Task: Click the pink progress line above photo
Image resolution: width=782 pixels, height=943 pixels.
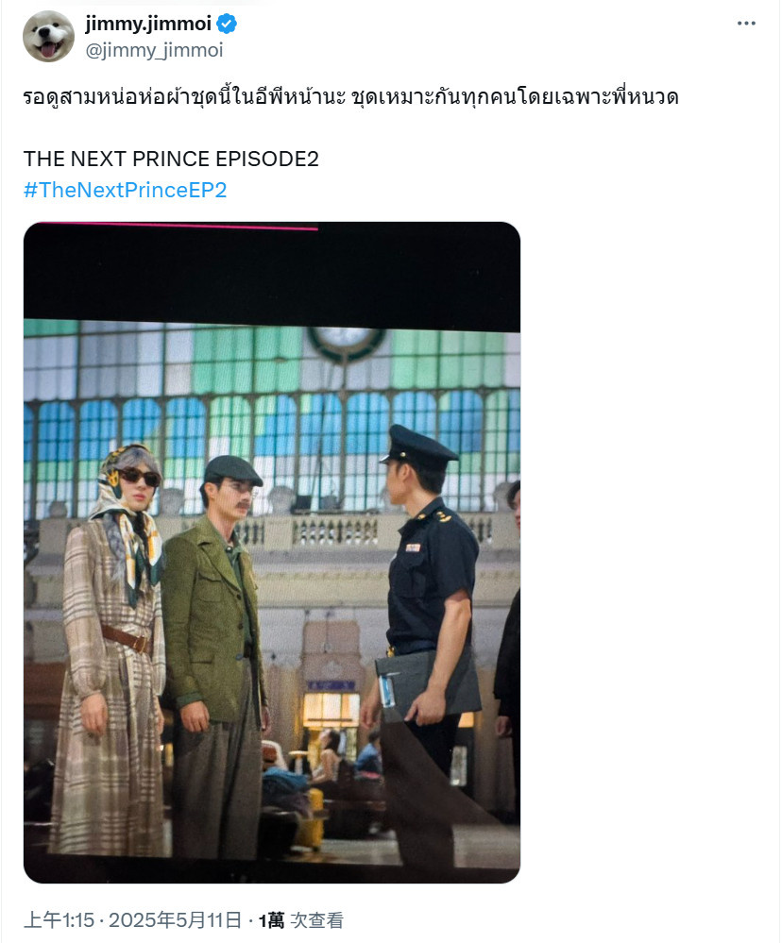Action: [x=178, y=227]
